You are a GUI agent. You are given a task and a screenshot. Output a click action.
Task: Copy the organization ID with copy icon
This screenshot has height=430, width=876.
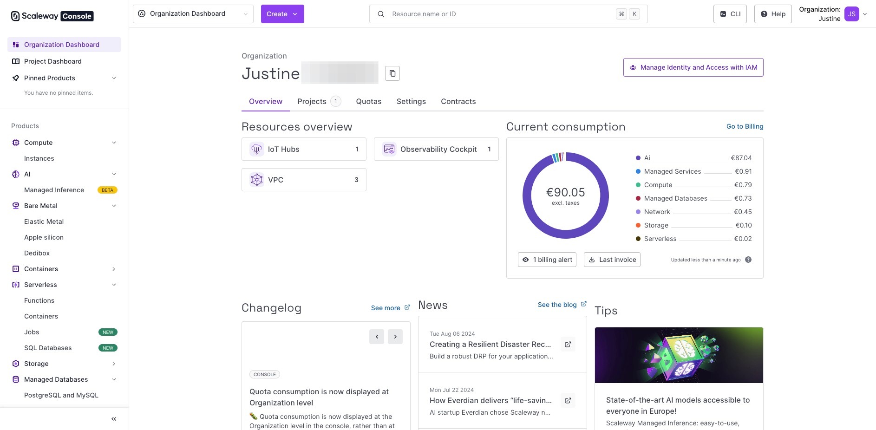pos(392,73)
